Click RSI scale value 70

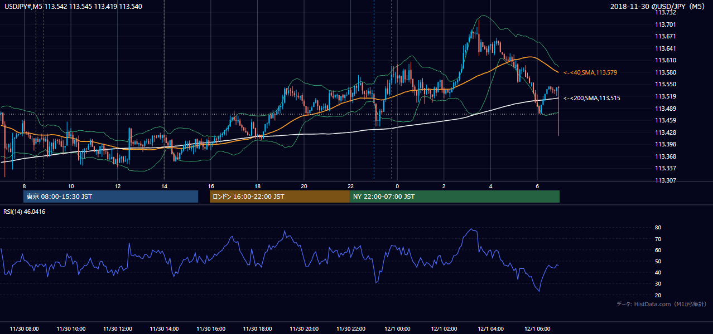coord(658,239)
